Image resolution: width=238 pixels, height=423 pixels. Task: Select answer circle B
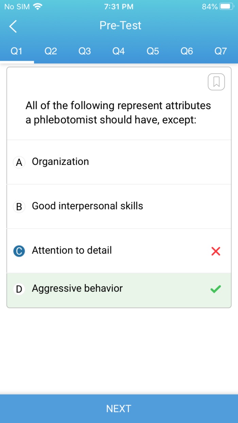click(19, 207)
